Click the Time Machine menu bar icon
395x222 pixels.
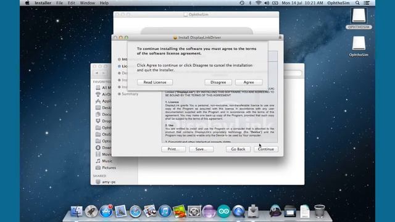242,3
